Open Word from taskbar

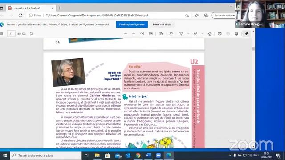(x=148, y=156)
